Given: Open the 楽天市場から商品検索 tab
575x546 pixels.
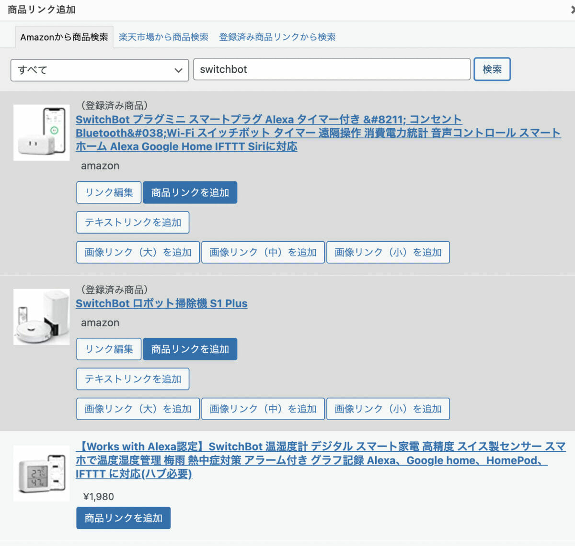Looking at the screenshot, I should coord(163,37).
